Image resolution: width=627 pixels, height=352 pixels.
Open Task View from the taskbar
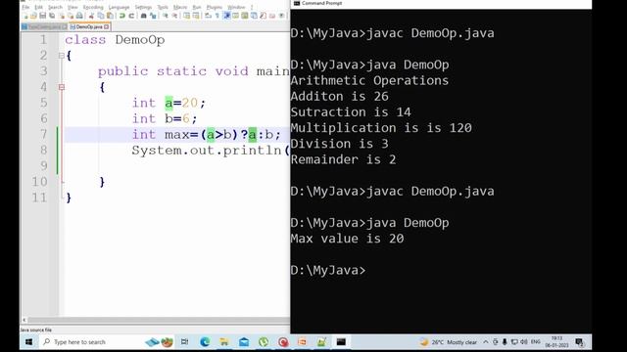184,342
